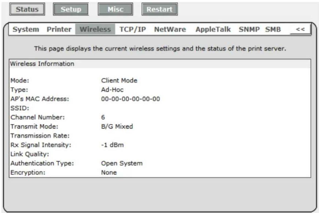The image size is (319, 213).
Task: Switch to the System tab
Action: 26,29
